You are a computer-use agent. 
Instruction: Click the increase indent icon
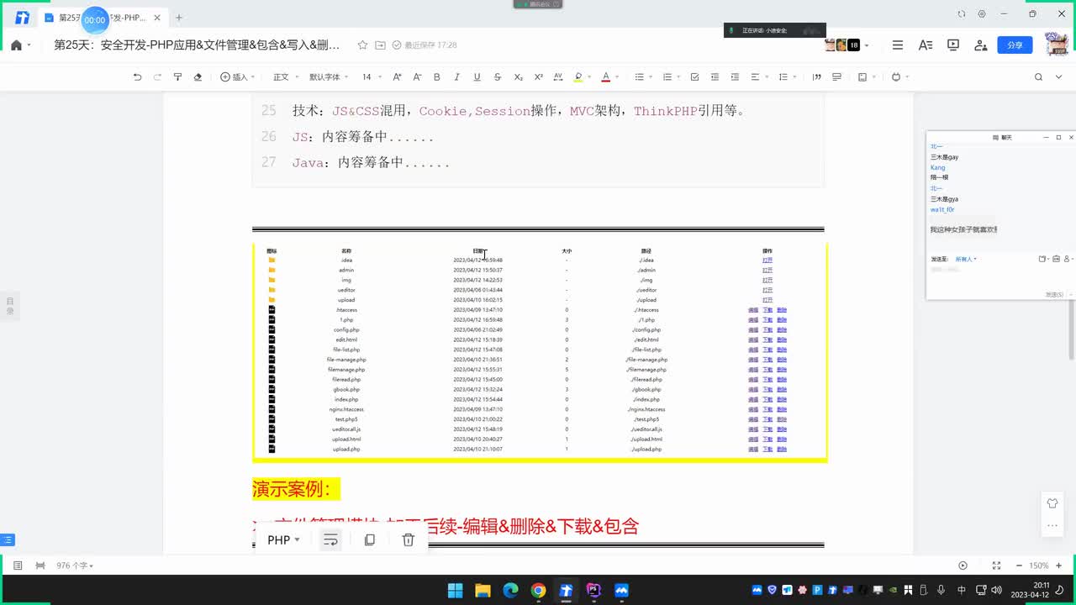click(x=735, y=76)
